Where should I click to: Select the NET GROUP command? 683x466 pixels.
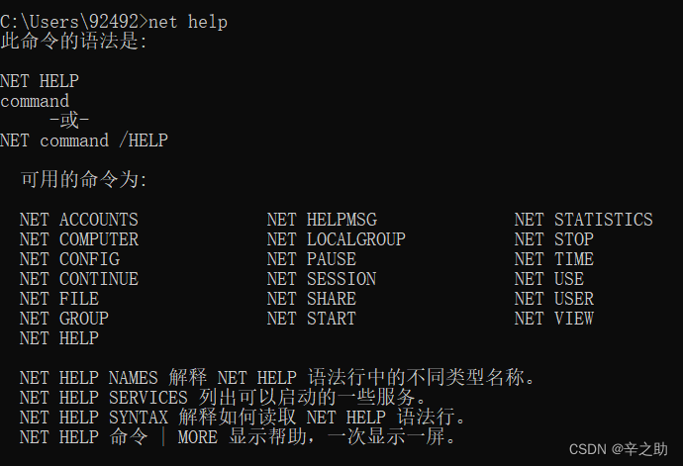(64, 319)
